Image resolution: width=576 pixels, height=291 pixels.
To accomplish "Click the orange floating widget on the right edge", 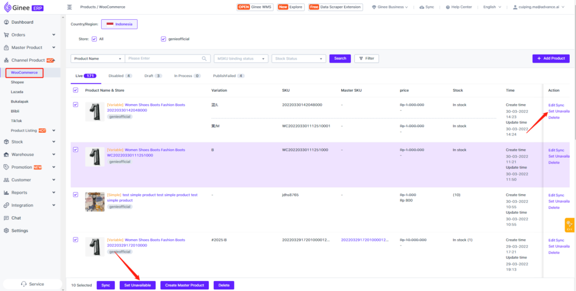I will point(570,225).
